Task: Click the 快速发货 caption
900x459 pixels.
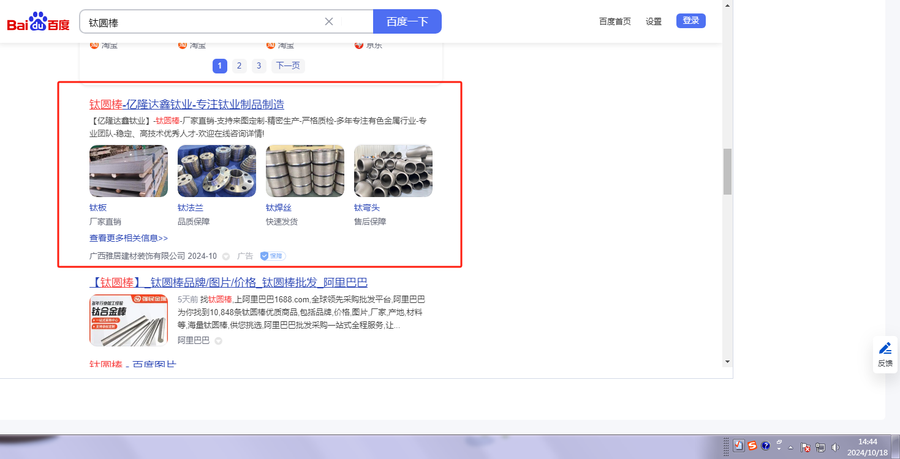Action: point(282,222)
